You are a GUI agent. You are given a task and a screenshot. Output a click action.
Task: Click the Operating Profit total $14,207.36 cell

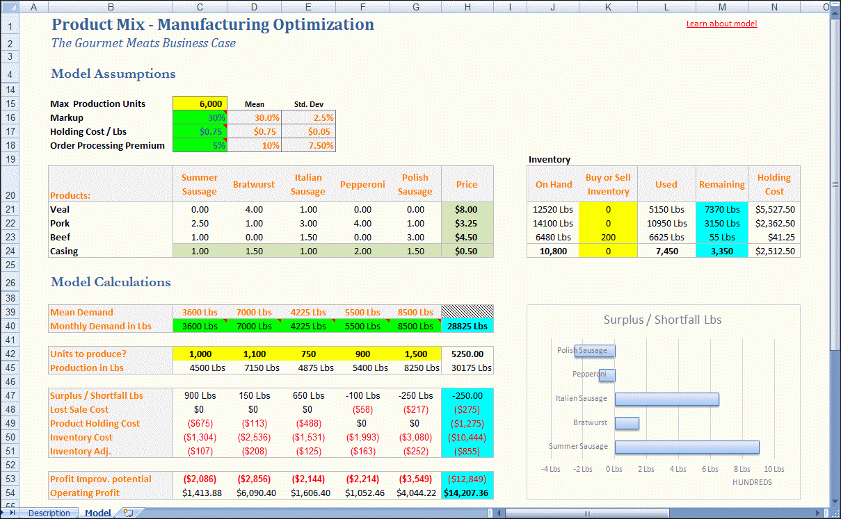pyautogui.click(x=467, y=493)
